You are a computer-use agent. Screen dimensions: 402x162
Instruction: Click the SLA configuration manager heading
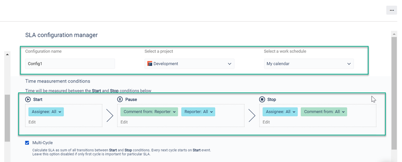click(x=61, y=35)
